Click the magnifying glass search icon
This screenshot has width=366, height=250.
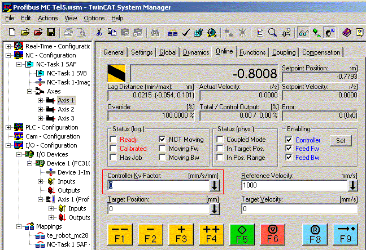coord(272,32)
